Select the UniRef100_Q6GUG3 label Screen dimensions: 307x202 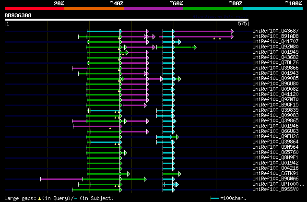(x=275, y=131)
